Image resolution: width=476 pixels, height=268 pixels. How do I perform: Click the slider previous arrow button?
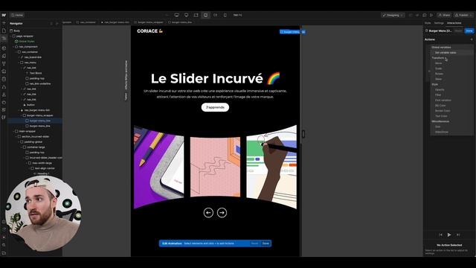(208, 213)
